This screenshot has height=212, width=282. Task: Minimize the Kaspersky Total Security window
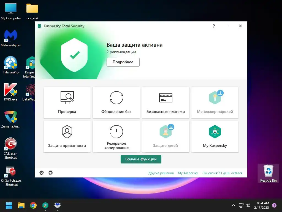pyautogui.click(x=227, y=26)
